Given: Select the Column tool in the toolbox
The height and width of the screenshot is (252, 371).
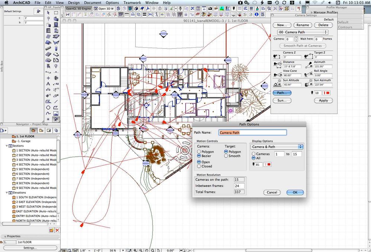Looking at the screenshot, I should [56, 48].
